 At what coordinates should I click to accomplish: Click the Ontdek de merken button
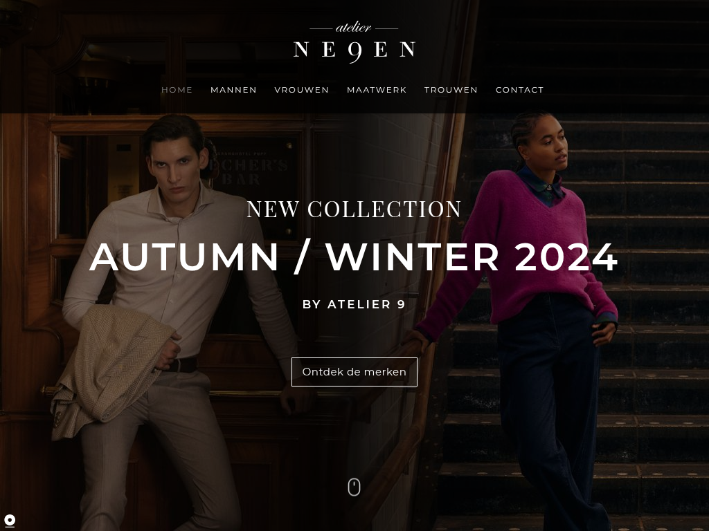tap(354, 371)
